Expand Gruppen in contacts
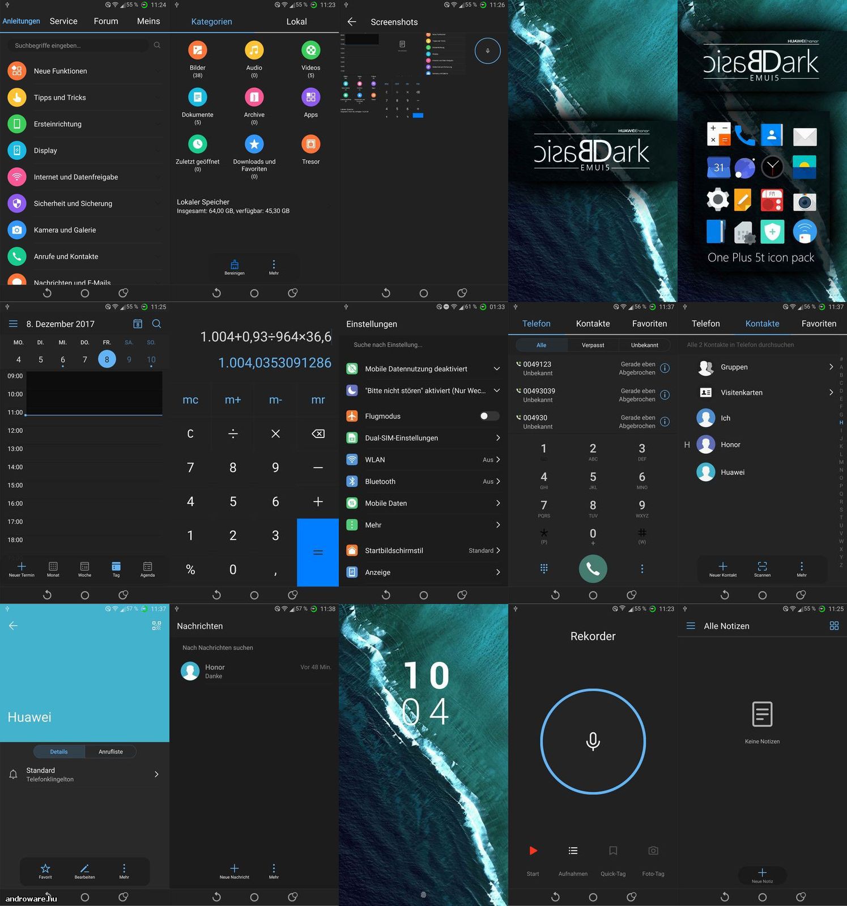The height and width of the screenshot is (906, 847). [831, 367]
